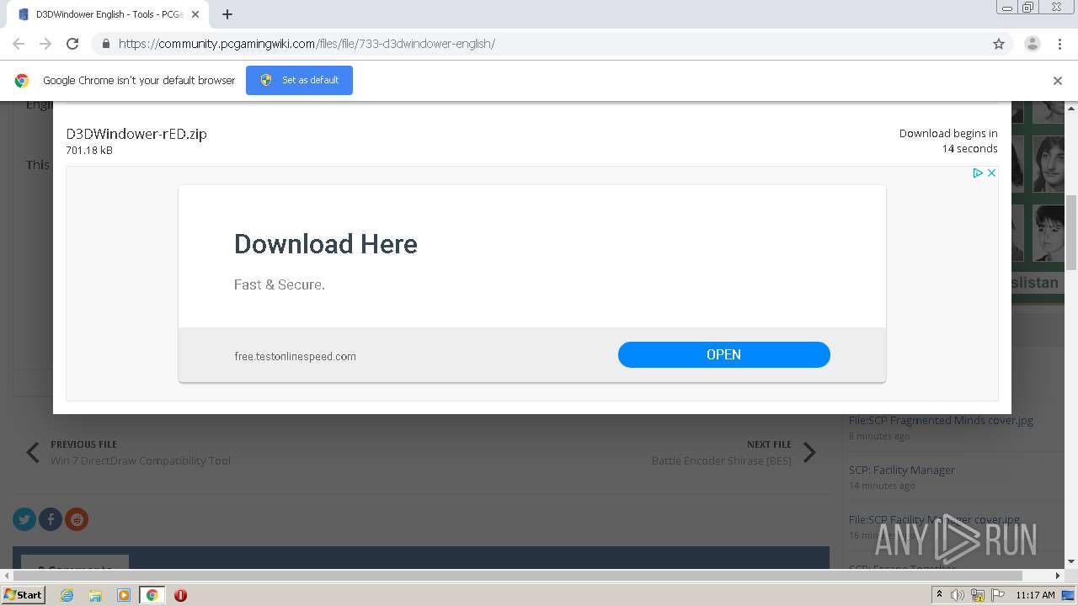1078x606 pixels.
Task: Open Windows Media Player taskbar icon
Action: (x=124, y=595)
